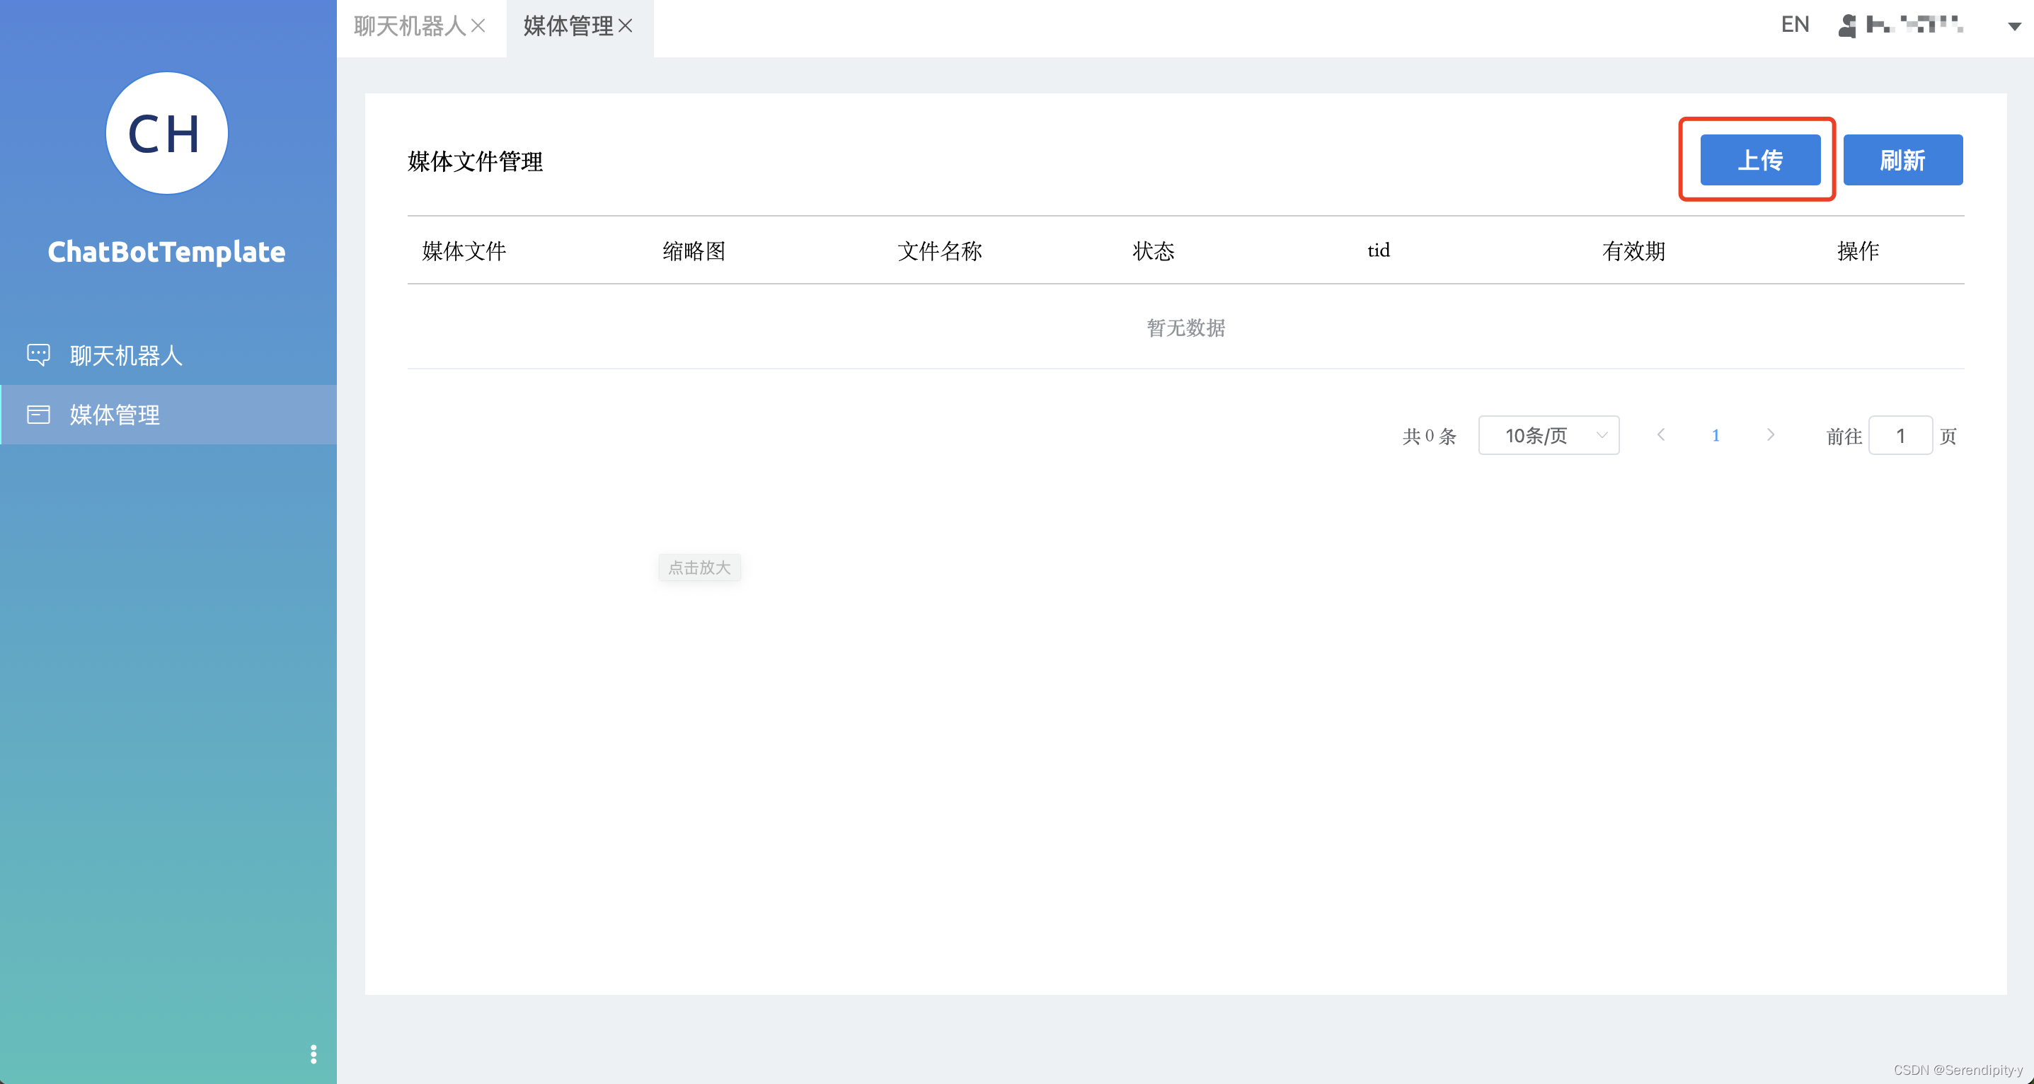Open 聊天机器人 in the sidebar
The width and height of the screenshot is (2034, 1084).
pyautogui.click(x=168, y=355)
